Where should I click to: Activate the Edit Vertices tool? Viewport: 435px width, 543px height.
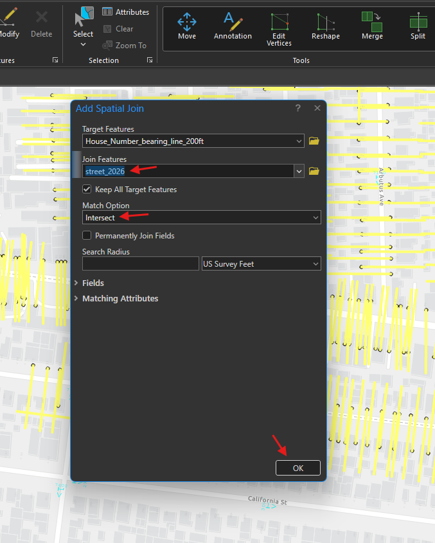pos(279,30)
